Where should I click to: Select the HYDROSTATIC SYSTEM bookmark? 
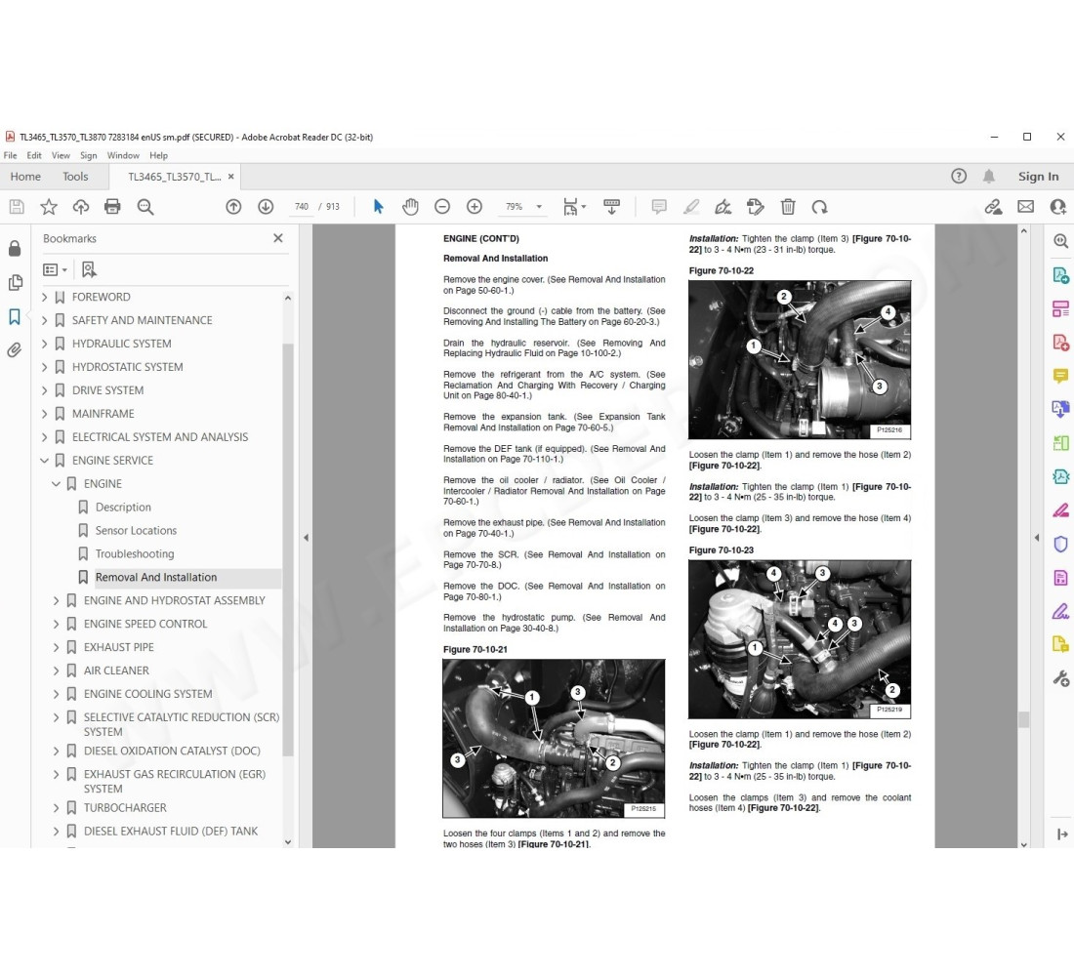click(127, 367)
